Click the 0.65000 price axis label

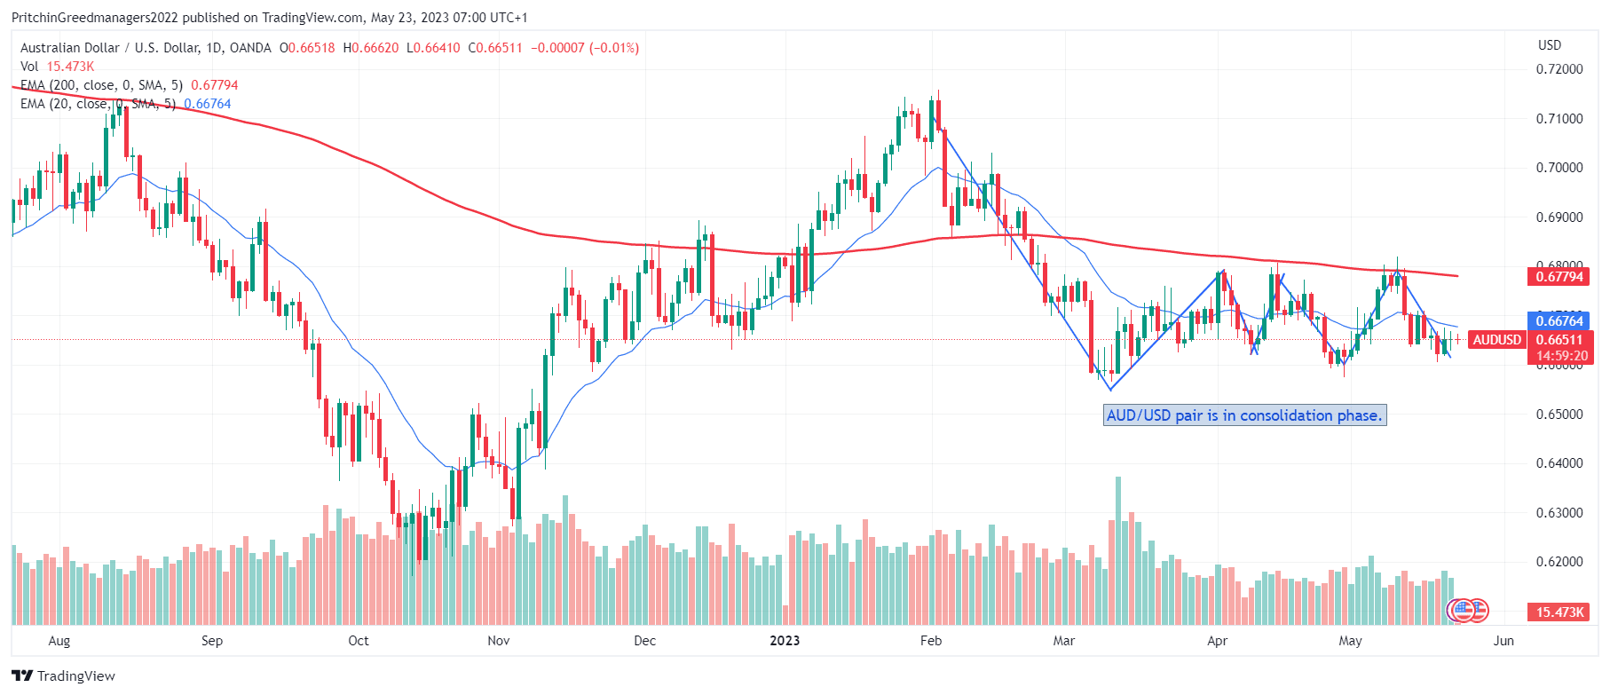1559,415
